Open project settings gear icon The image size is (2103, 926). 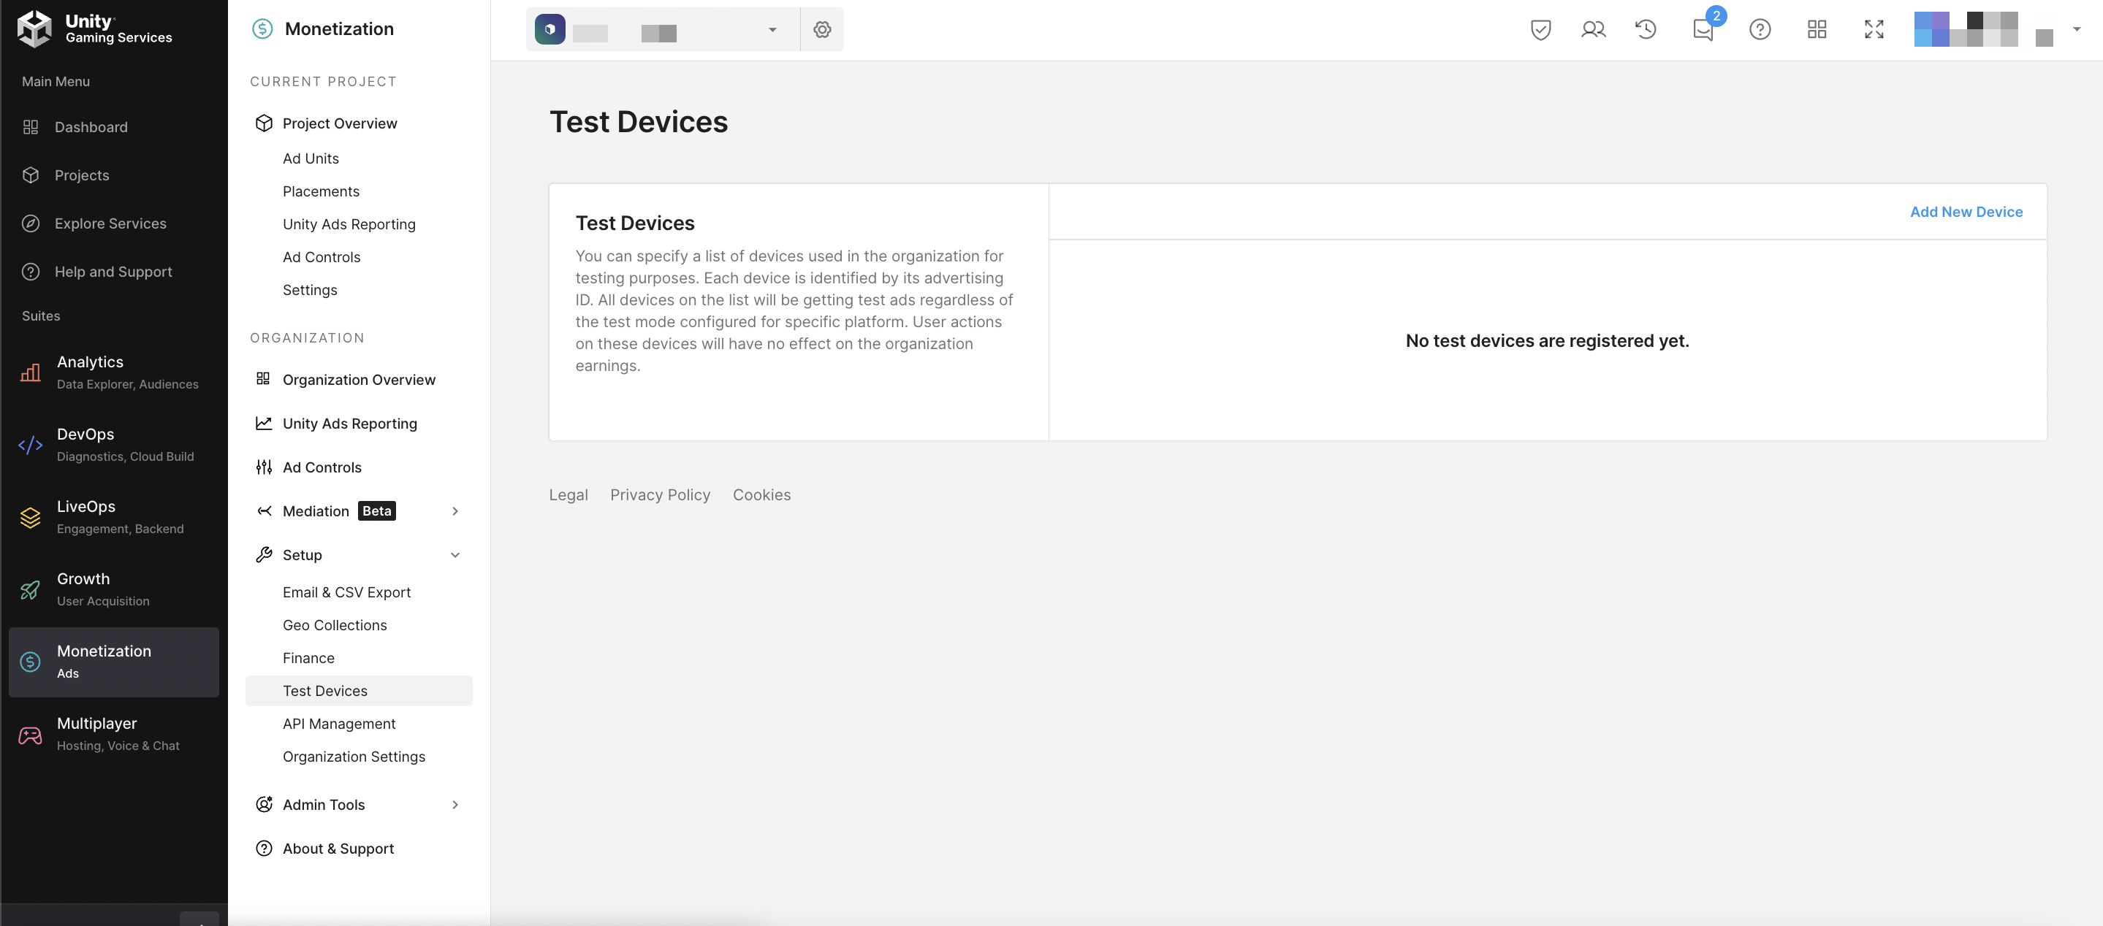pyautogui.click(x=822, y=29)
